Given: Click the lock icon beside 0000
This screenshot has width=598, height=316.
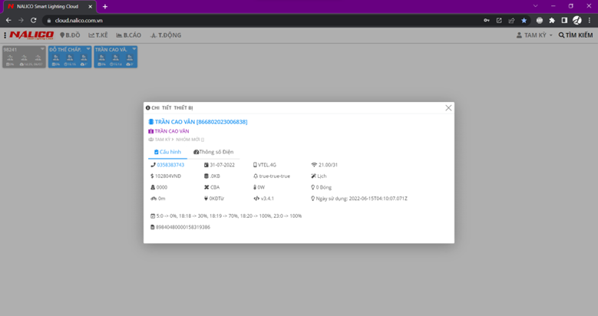Looking at the screenshot, I should tap(153, 187).
